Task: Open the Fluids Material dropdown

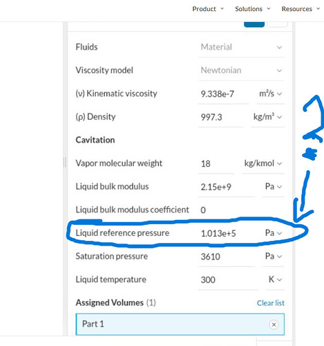Action: (241, 47)
